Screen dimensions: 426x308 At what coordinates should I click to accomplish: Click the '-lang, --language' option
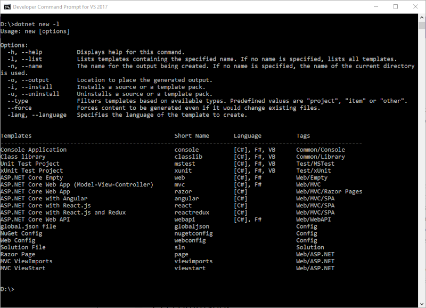[x=37, y=115]
